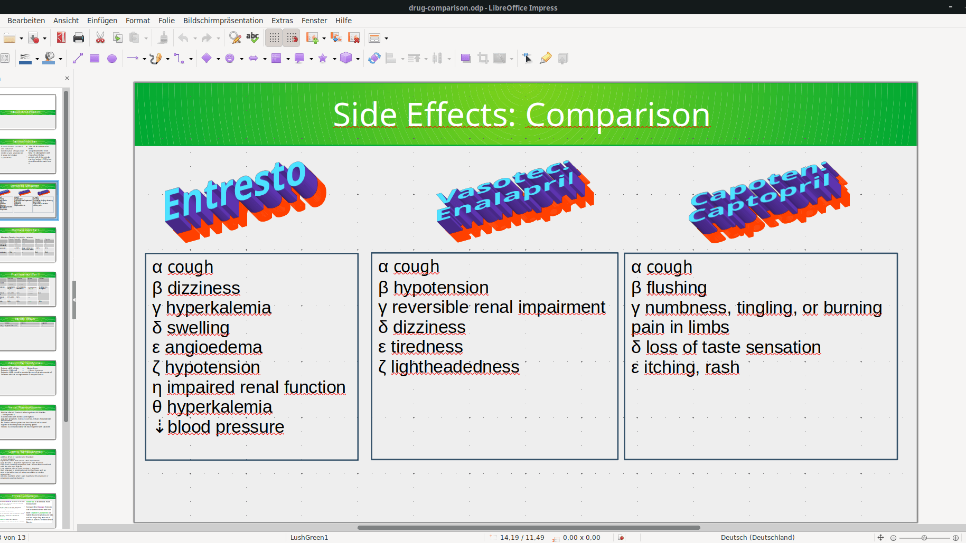Select the Callouts tool
The image size is (966, 543).
pyautogui.click(x=299, y=58)
